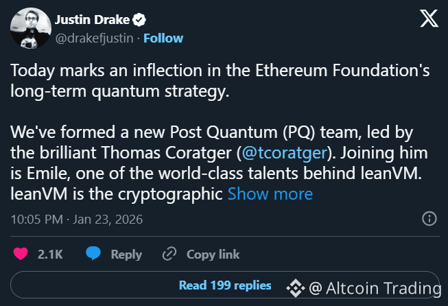Image resolution: width=448 pixels, height=306 pixels.
Task: Click the Reply text label
Action: point(126,254)
